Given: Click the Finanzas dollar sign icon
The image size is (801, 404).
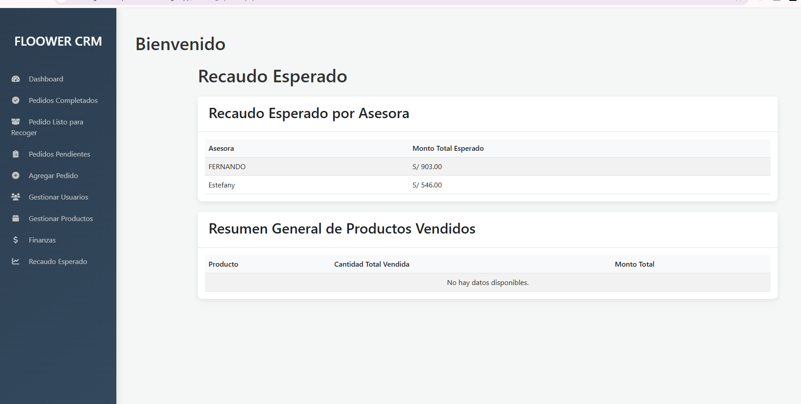Looking at the screenshot, I should pos(16,240).
